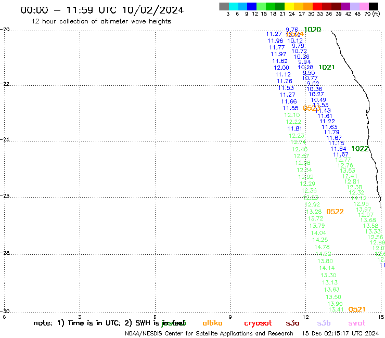Screen dimensions: 385x338
Task: Click the '-24' latitude axis label
Action: coord(5,139)
